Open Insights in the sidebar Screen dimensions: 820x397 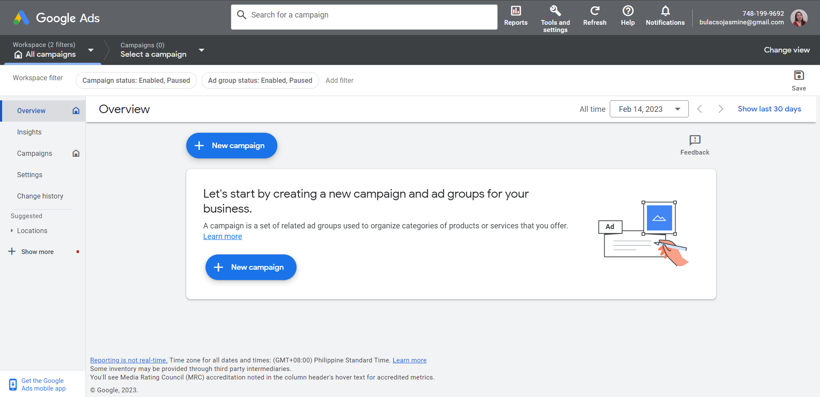coord(43,132)
